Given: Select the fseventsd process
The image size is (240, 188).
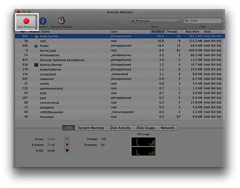Looking at the screenshot, I should (x=46, y=117).
